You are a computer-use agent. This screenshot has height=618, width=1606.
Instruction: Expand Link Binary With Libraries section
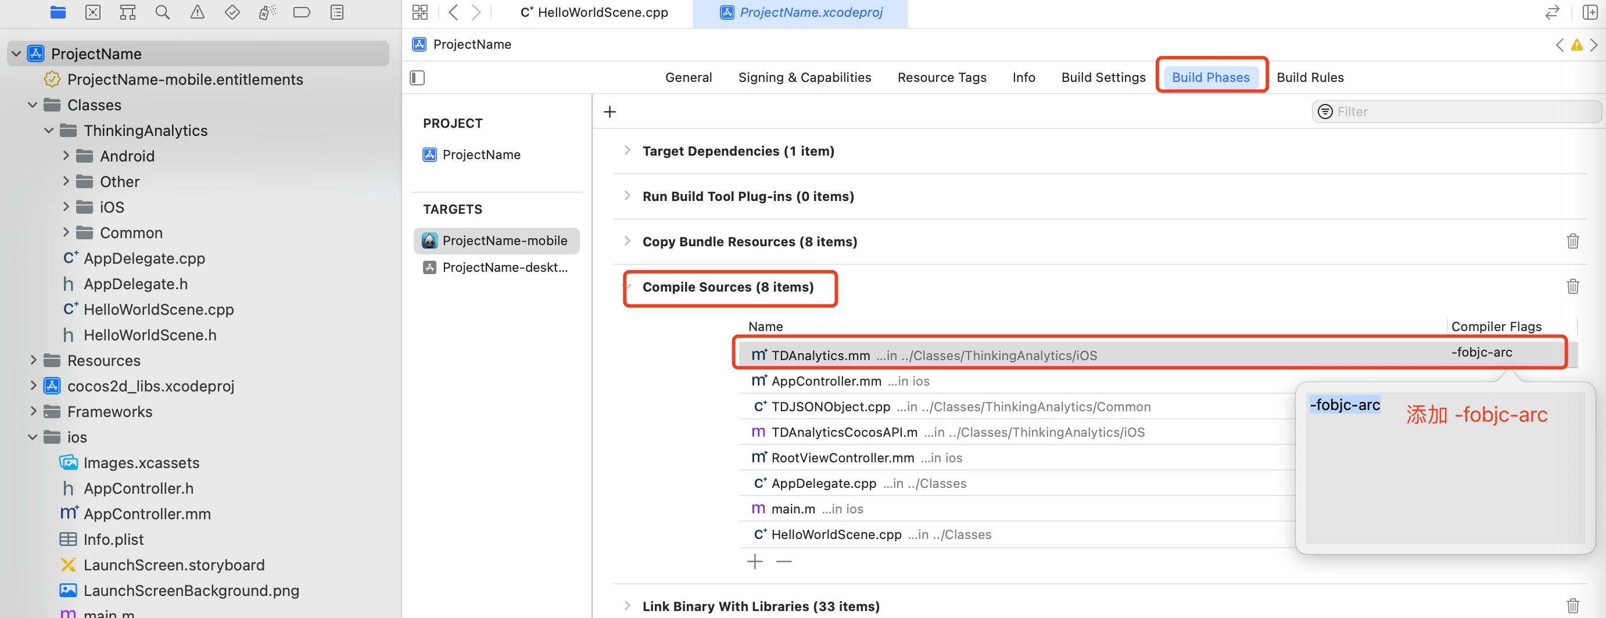pos(627,606)
